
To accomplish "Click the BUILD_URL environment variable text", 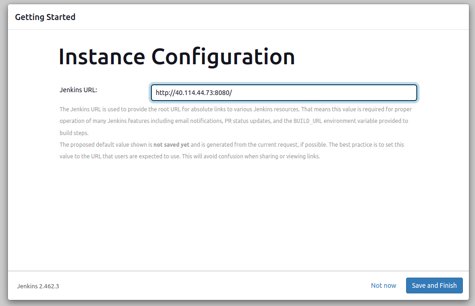I will (307, 121).
